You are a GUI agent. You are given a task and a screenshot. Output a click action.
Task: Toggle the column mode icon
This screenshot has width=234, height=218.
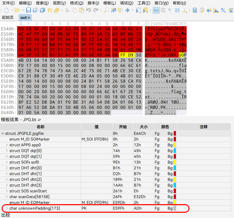click(x=177, y=10)
